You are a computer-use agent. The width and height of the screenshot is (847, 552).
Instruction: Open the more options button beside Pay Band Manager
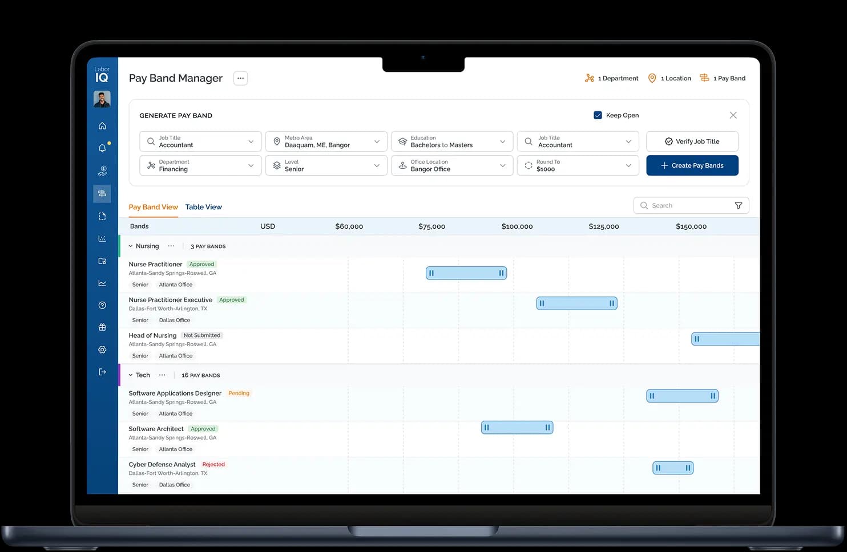click(240, 78)
